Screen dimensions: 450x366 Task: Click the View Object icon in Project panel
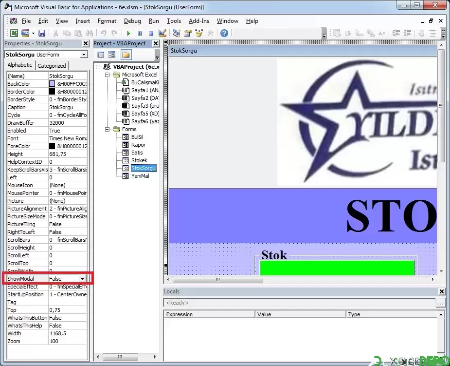111,55
